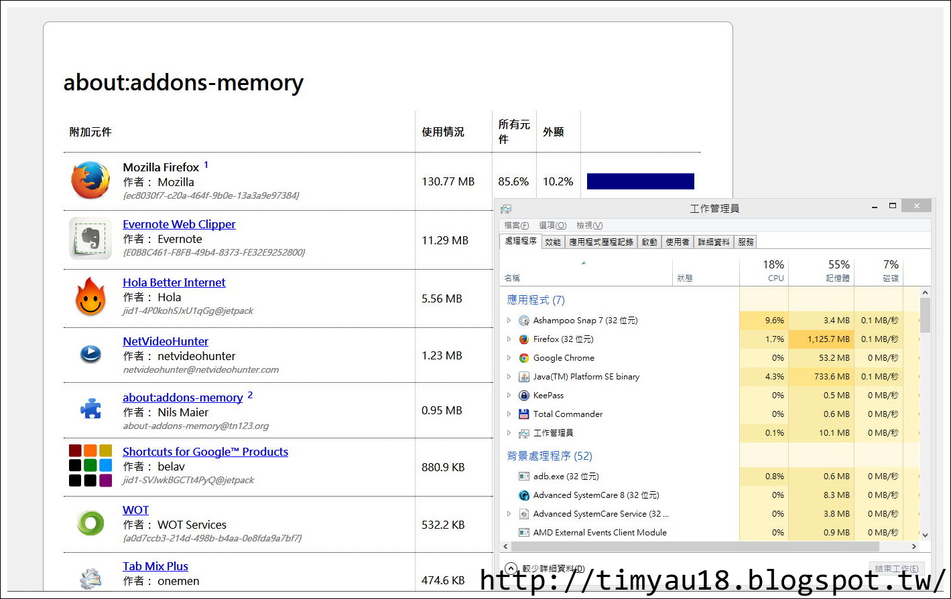The width and height of the screenshot is (951, 599).
Task: Select the 處理程序 tab
Action: tap(521, 241)
